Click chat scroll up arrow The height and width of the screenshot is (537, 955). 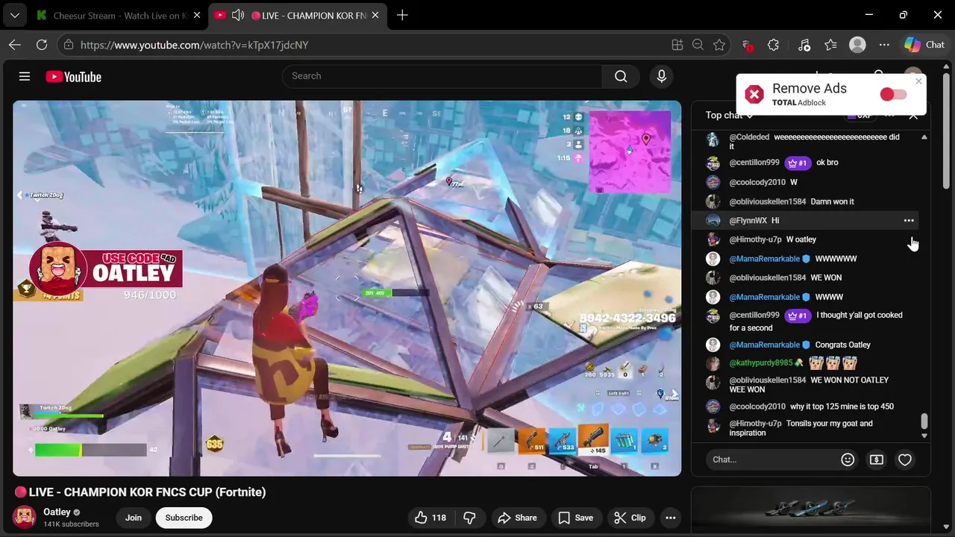pyautogui.click(x=924, y=137)
